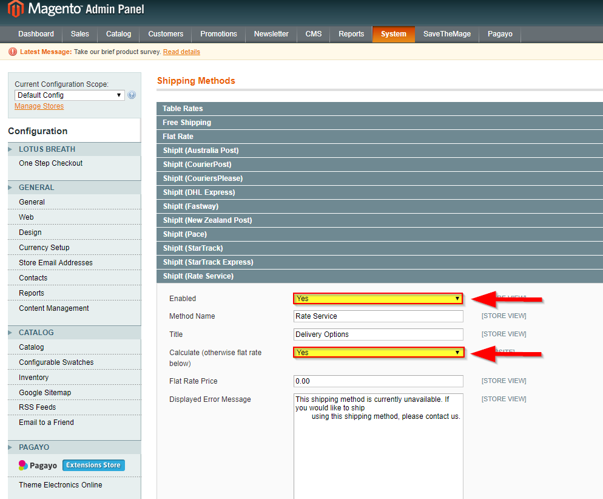Screen dimensions: 603x499
Task: Open the Catalog top menu
Action: (x=118, y=34)
